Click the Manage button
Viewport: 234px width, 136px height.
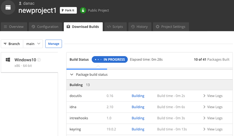pos(54,44)
